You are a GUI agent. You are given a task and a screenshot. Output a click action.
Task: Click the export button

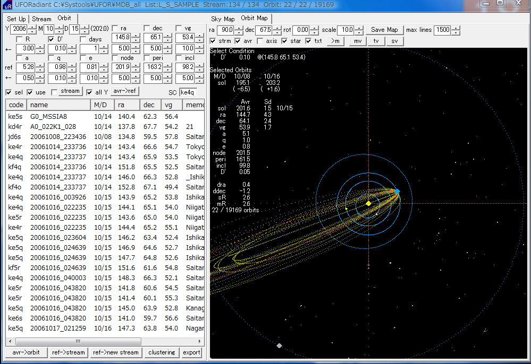pyautogui.click(x=191, y=352)
